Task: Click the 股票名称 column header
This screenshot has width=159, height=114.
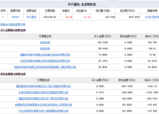Action: [x=32, y=11]
